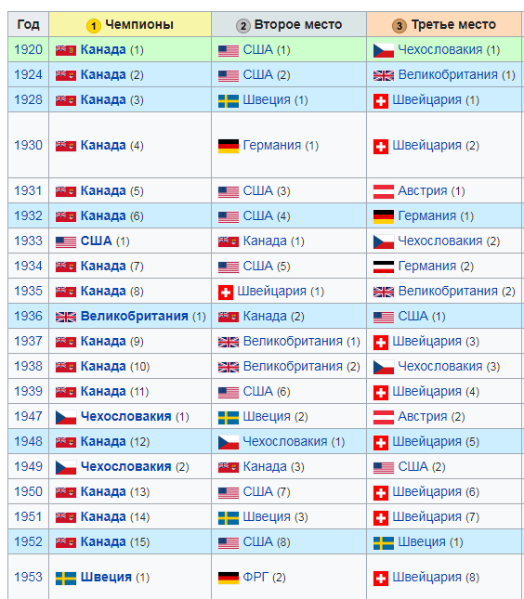Open the США champion link in 1933 row
Screen dimensions: 524x599
point(96,241)
